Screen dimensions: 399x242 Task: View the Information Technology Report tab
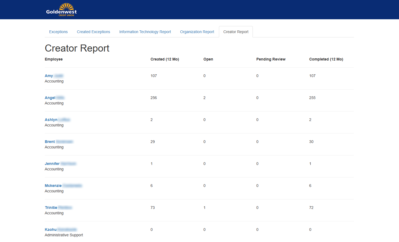pos(145,32)
